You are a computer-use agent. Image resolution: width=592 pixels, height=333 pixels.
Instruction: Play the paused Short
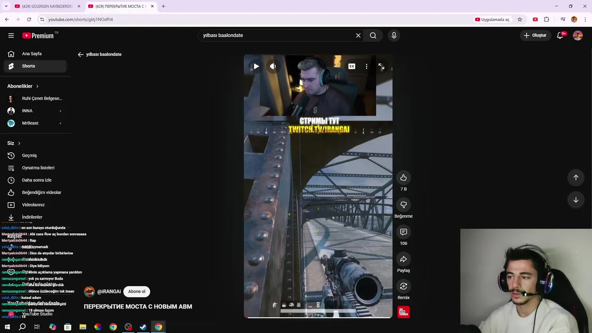(256, 67)
